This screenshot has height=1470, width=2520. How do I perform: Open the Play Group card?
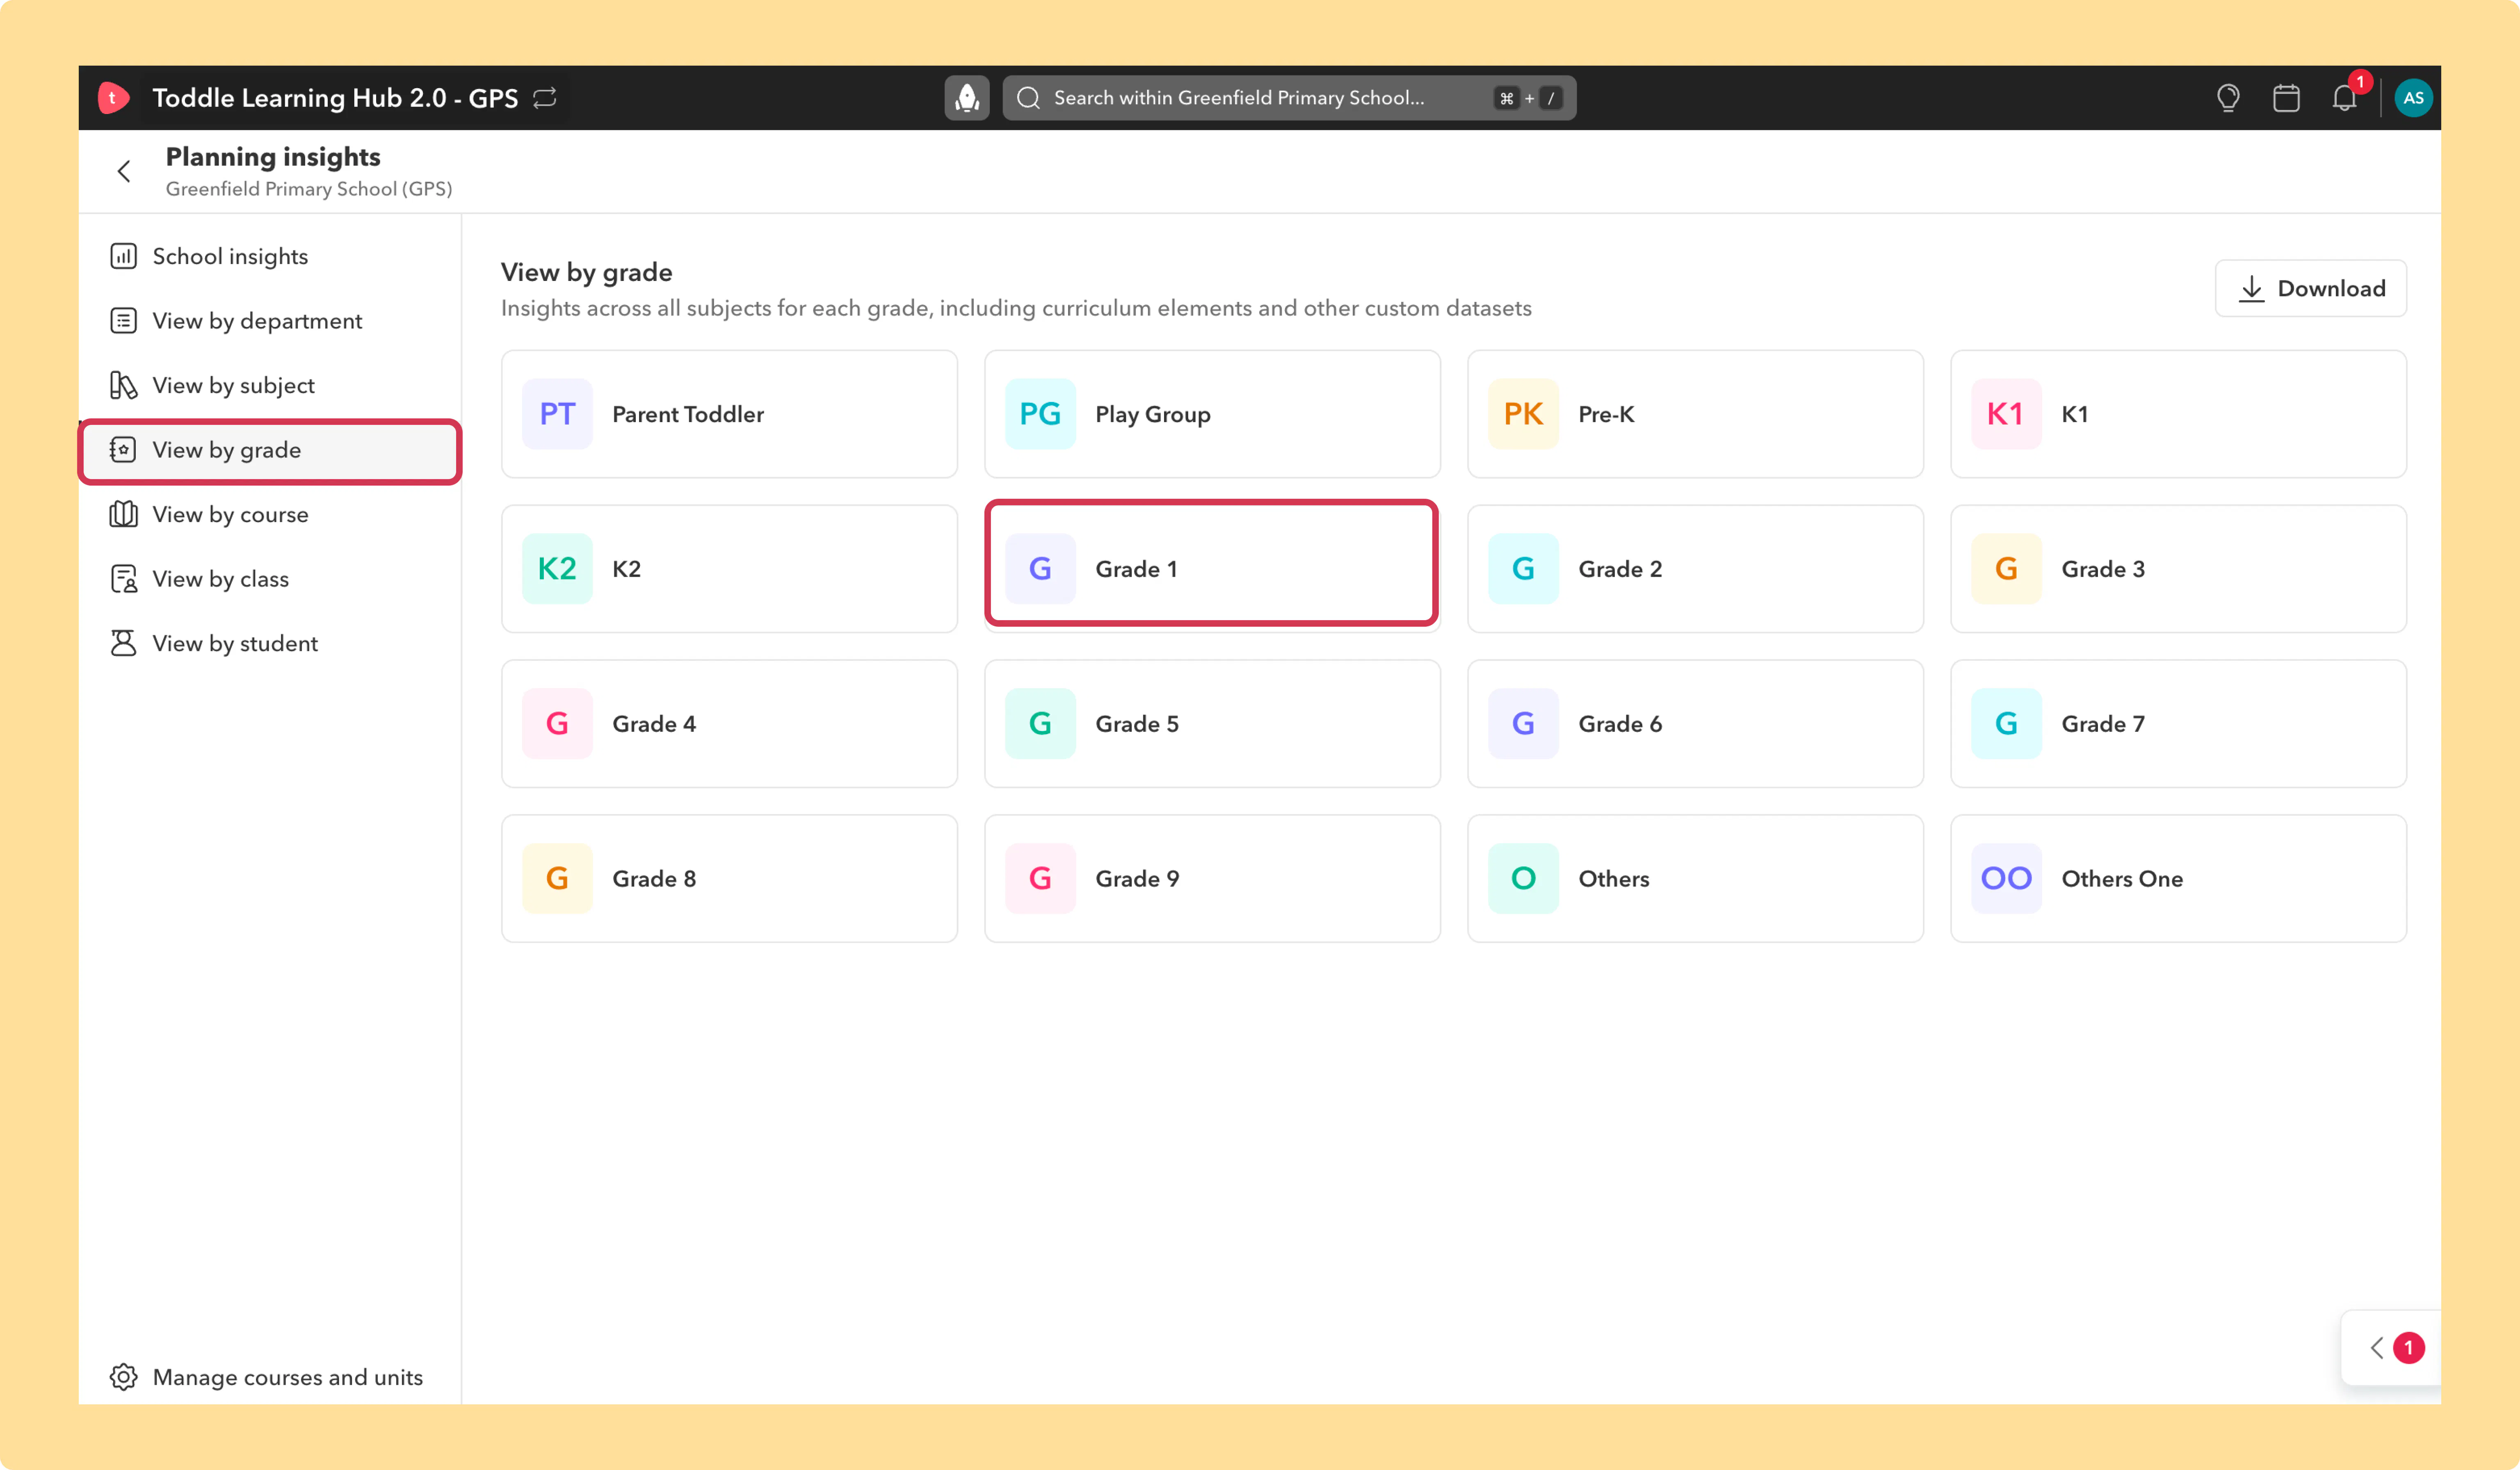tap(1212, 414)
